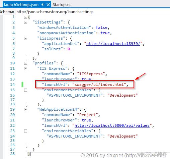Viewport: 170px width, 159px height.
Task: Click "Development" value on line 24
Action: 122,136
